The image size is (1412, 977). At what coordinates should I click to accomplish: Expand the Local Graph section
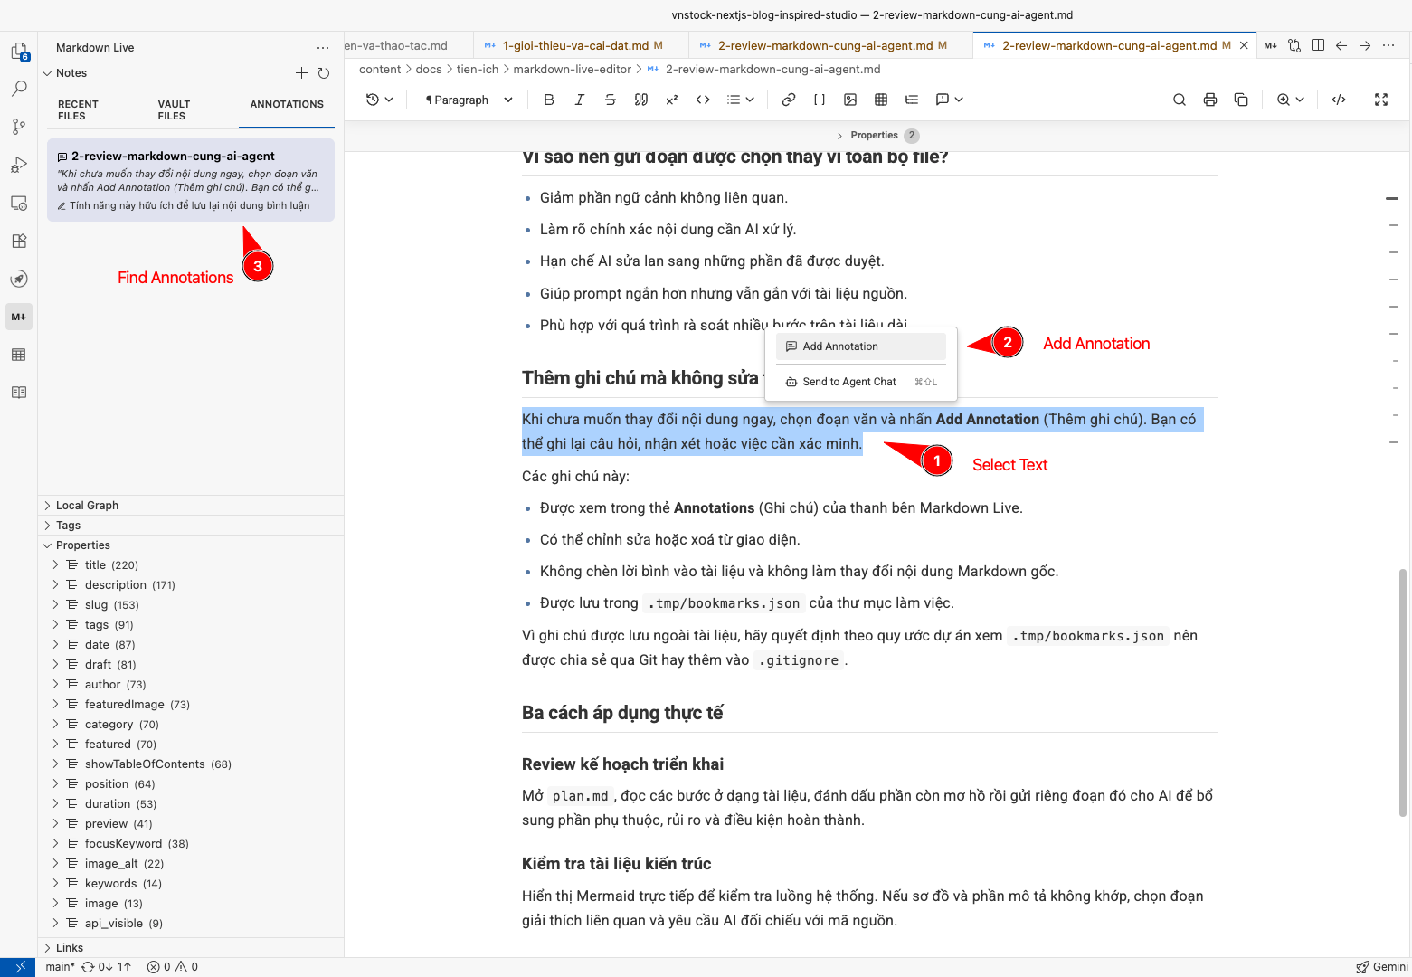(191, 506)
